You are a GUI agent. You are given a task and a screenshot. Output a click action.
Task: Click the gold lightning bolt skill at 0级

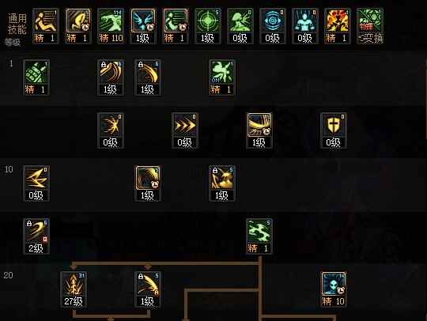(x=36, y=183)
